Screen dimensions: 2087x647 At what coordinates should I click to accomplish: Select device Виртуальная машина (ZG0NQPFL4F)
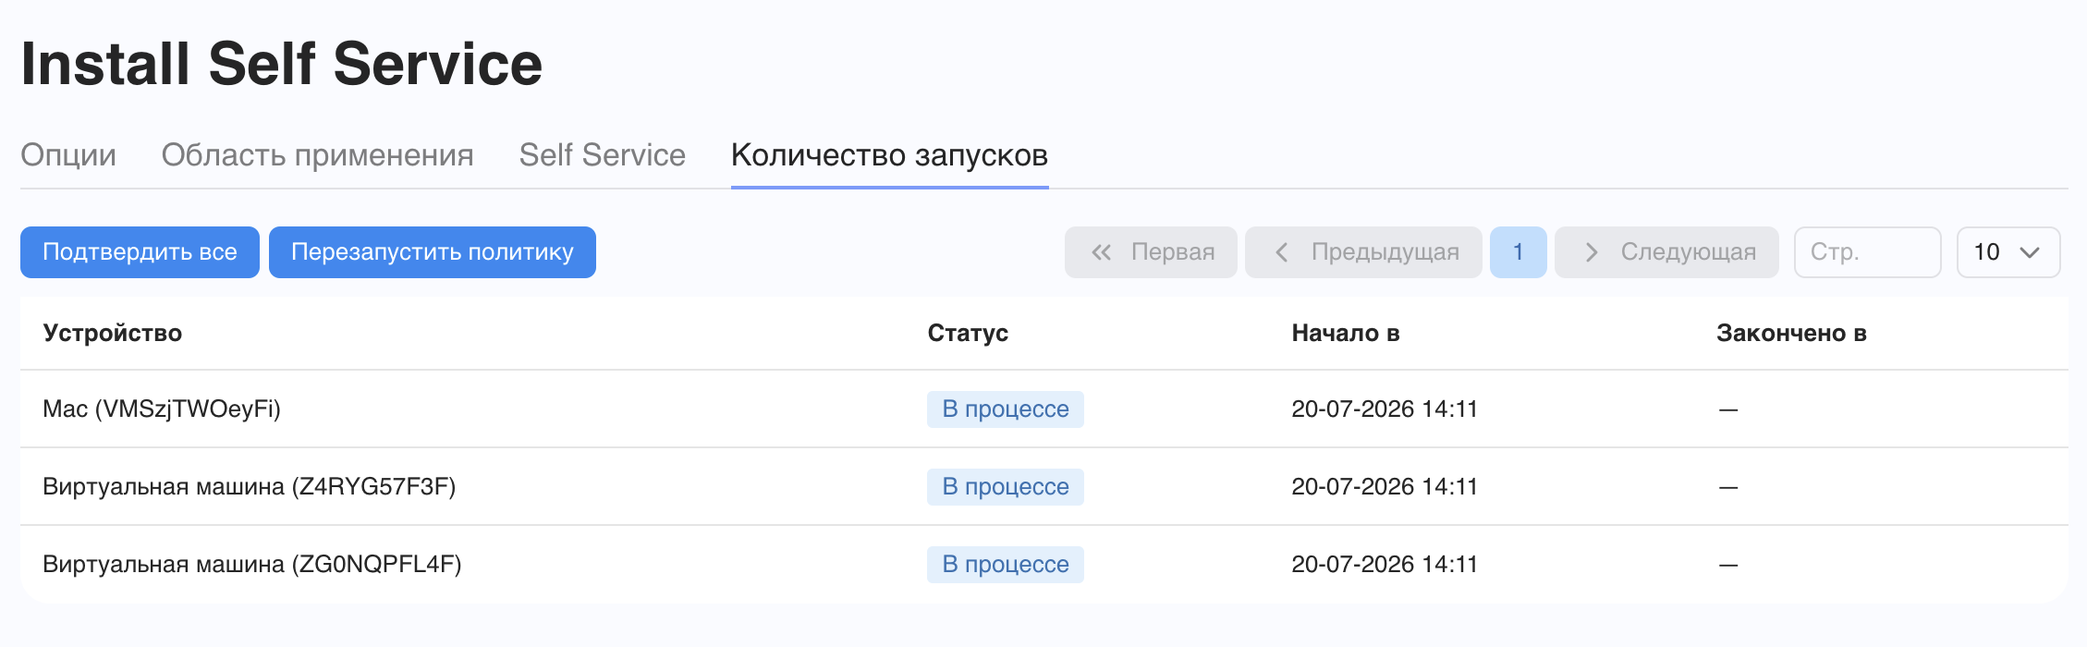pos(252,564)
